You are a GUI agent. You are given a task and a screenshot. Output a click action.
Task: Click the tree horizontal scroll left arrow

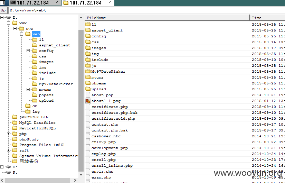pos(2,181)
